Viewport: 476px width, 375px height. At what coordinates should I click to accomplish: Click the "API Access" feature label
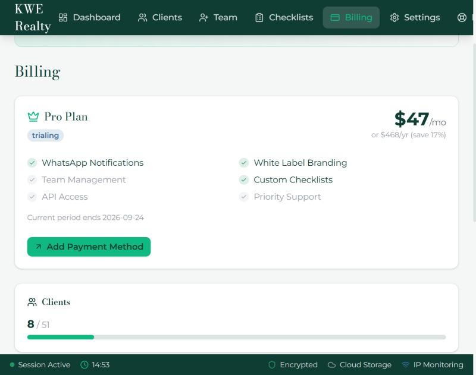tap(65, 197)
